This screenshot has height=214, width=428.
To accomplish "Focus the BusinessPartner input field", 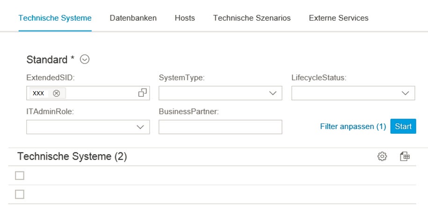I will click(220, 127).
